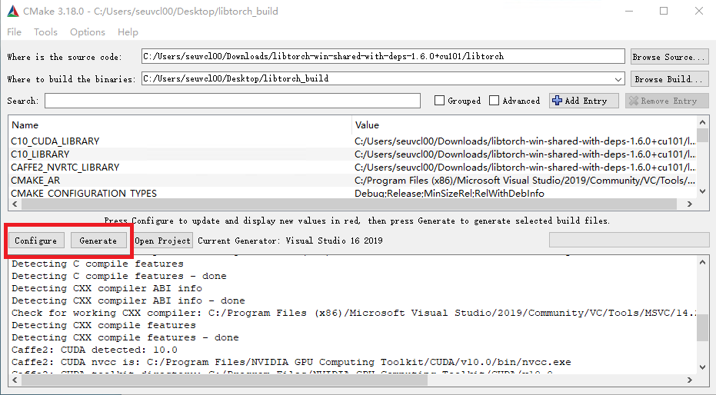Viewport: 716px width, 395px height.
Task: Open the File menu
Action: point(14,32)
